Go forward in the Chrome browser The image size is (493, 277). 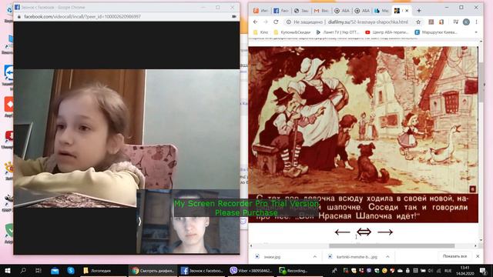[x=265, y=22]
